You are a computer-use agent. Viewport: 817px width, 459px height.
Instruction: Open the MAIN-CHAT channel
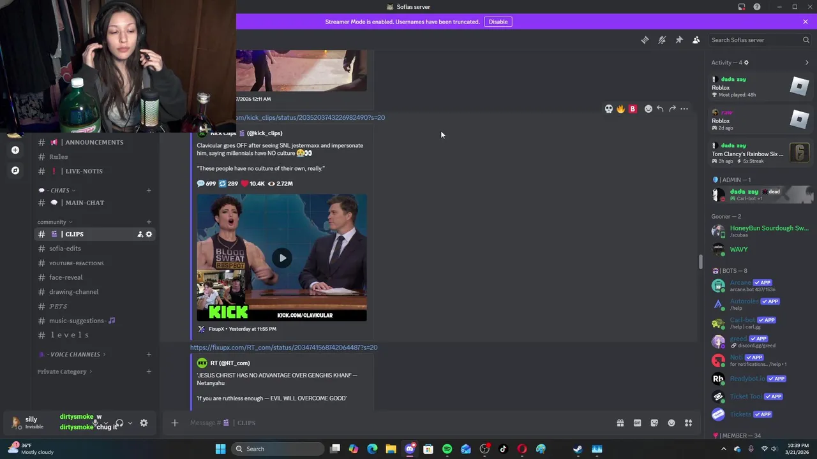pyautogui.click(x=96, y=203)
